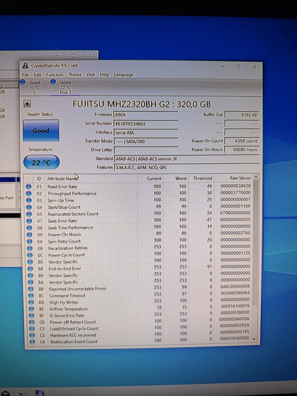Viewport: 297px width, 396px height.
Task: Select the Airflow Temperature attribute name
Action: pyautogui.click(x=68, y=309)
